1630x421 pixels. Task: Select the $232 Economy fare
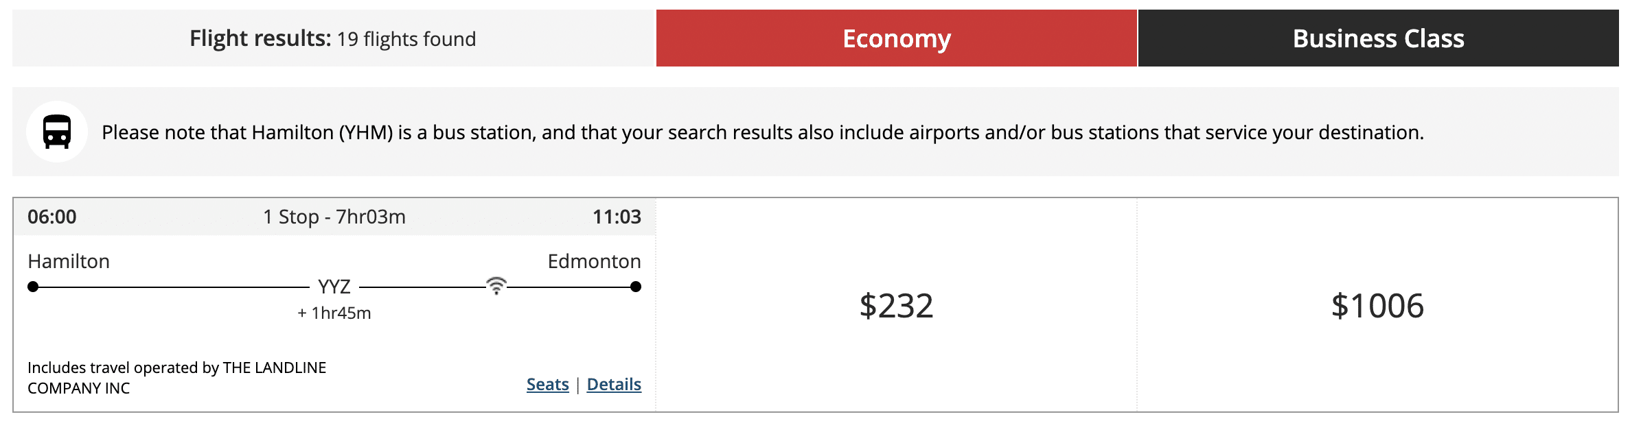pos(896,306)
